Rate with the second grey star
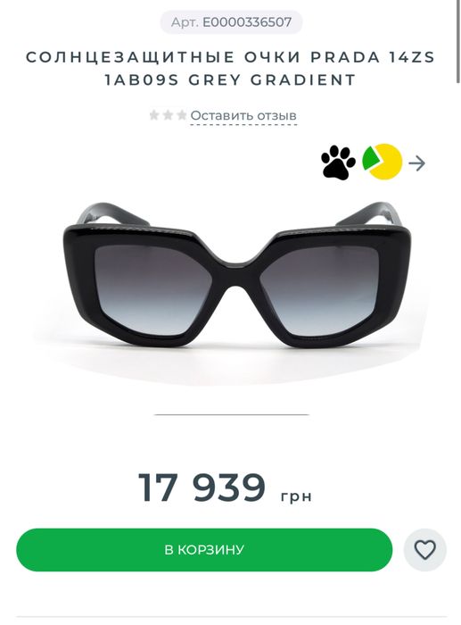The width and height of the screenshot is (461, 625). (x=168, y=115)
